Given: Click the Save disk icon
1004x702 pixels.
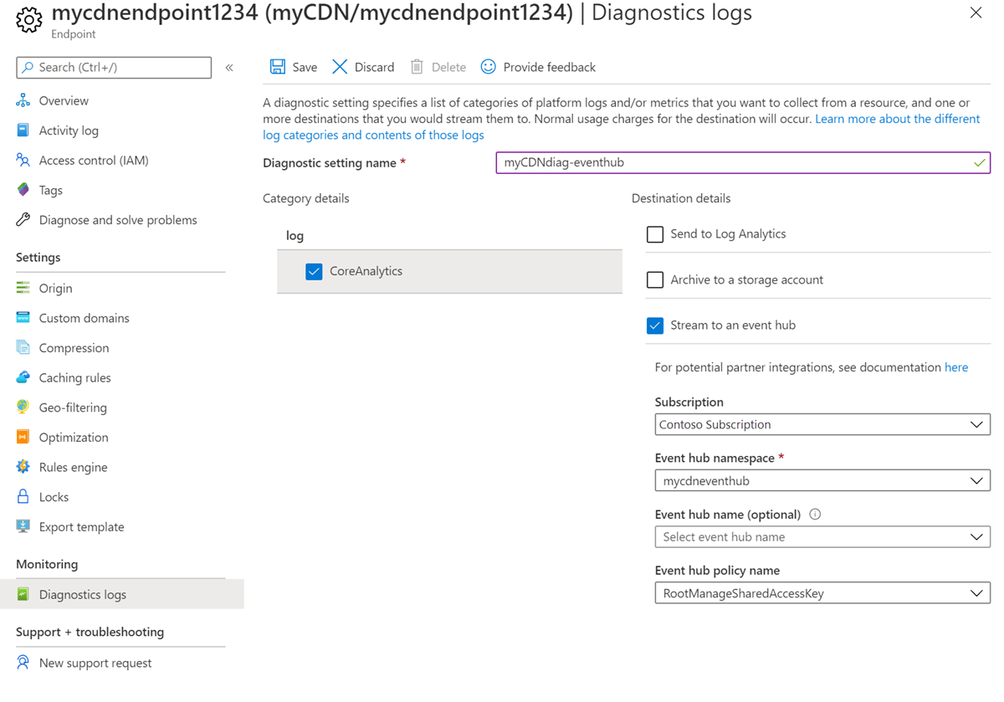Looking at the screenshot, I should click(x=278, y=67).
